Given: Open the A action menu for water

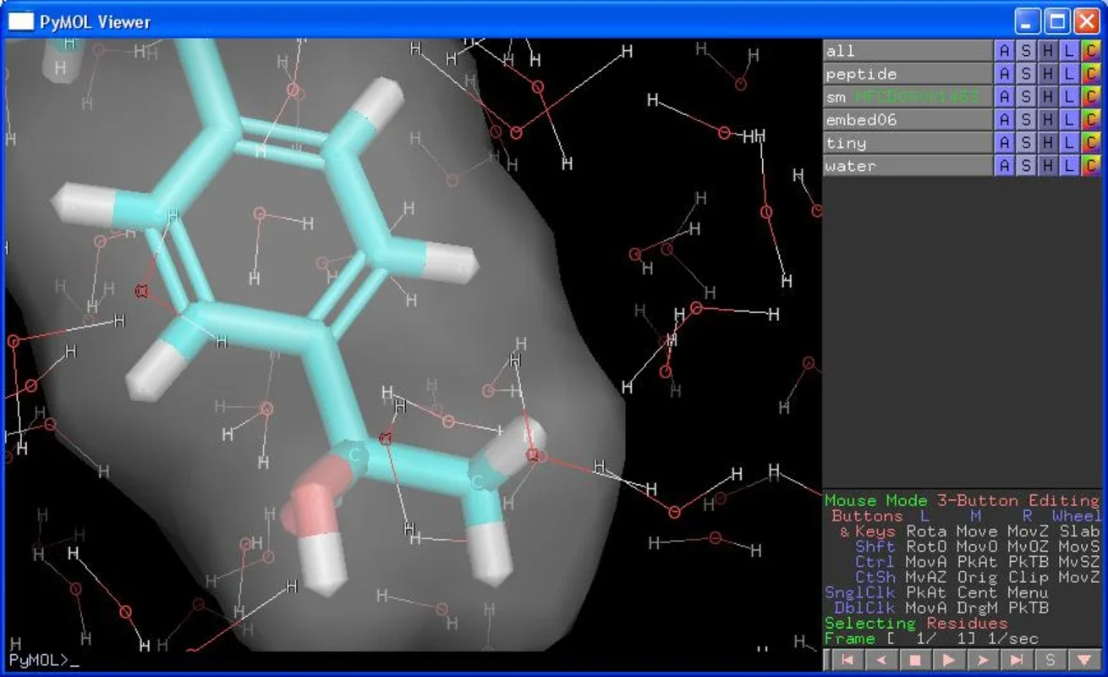Looking at the screenshot, I should pyautogui.click(x=1004, y=165).
